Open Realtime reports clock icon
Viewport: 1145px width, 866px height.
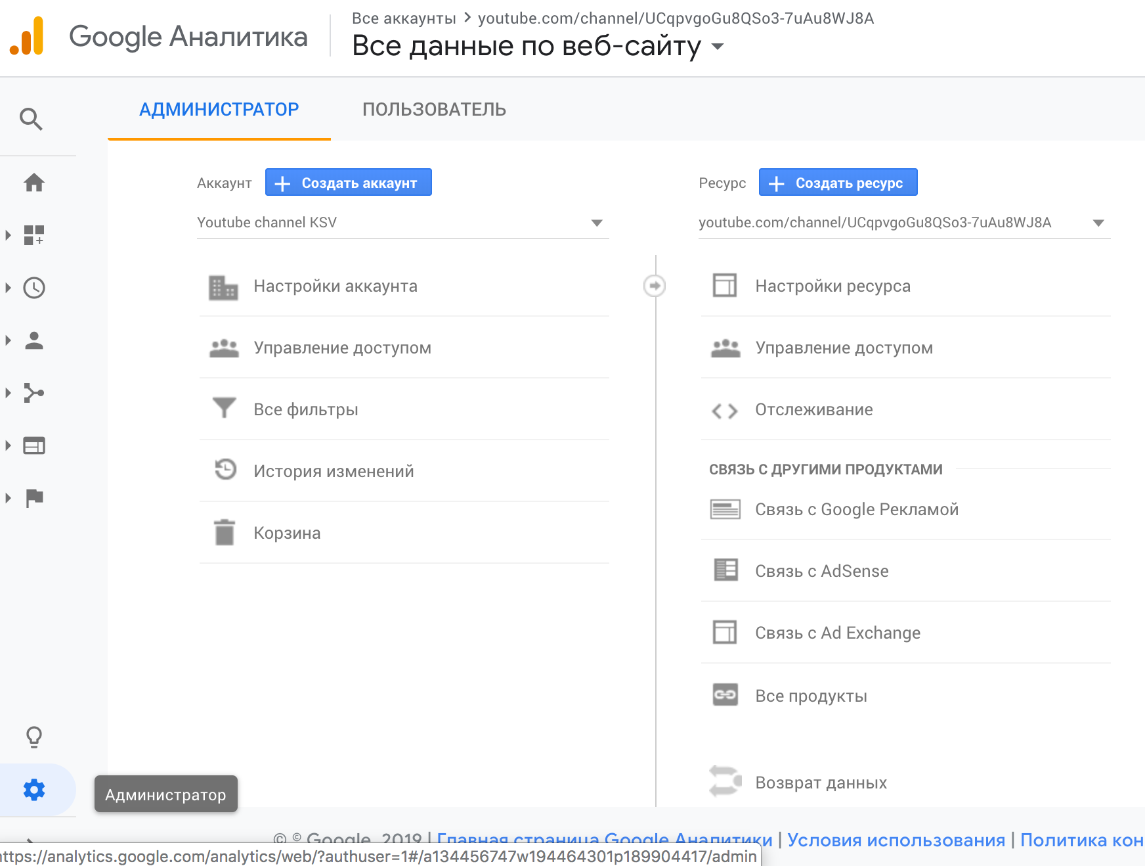coord(34,288)
